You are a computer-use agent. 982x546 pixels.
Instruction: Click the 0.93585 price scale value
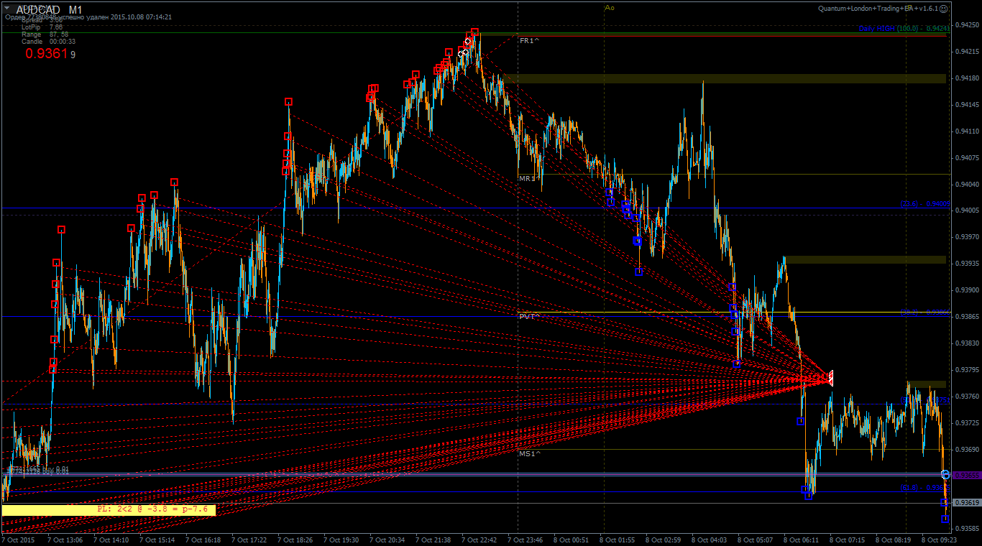coord(965,529)
